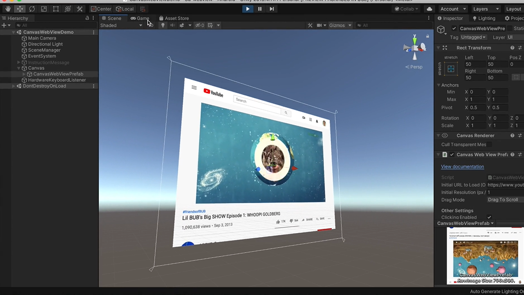
Task: Uncheck the CanvasWebViewPrefab active checkbox
Action: coord(454,28)
